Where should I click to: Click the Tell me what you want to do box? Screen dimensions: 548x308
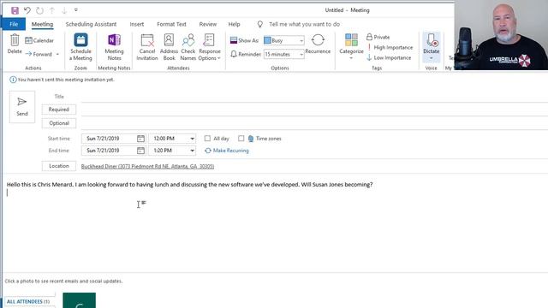pyautogui.click(x=304, y=24)
